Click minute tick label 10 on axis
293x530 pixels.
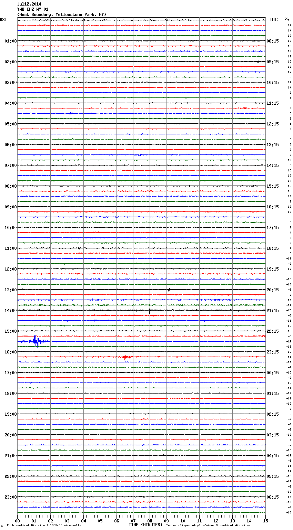[183, 521]
